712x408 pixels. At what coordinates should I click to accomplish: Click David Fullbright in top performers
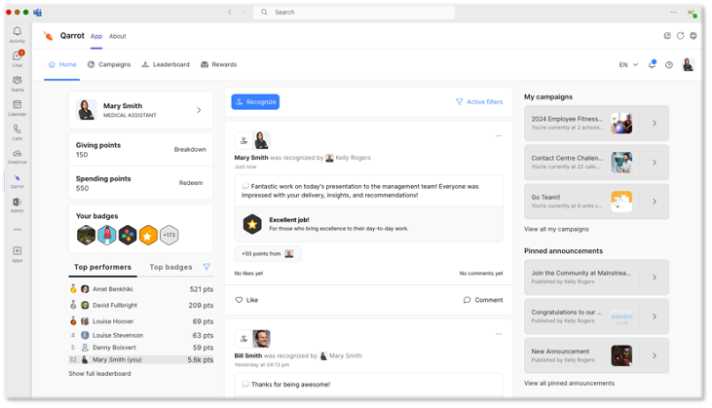(115, 306)
